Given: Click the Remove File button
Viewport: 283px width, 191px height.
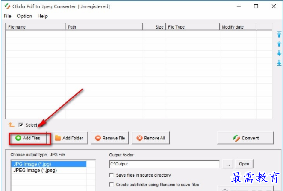Looking at the screenshot, I should (x=110, y=138).
